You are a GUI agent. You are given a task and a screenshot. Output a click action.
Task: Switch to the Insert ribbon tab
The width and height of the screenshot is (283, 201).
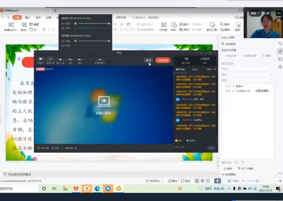coord(27,17)
